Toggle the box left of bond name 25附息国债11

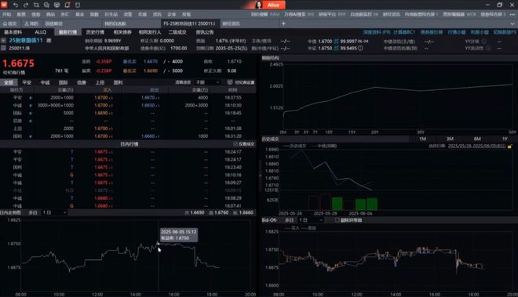[3, 40]
